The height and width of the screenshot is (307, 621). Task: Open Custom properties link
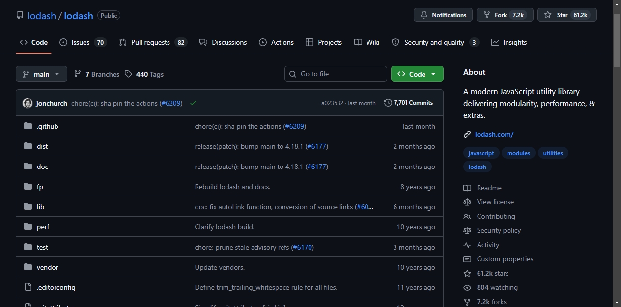[x=498, y=259]
